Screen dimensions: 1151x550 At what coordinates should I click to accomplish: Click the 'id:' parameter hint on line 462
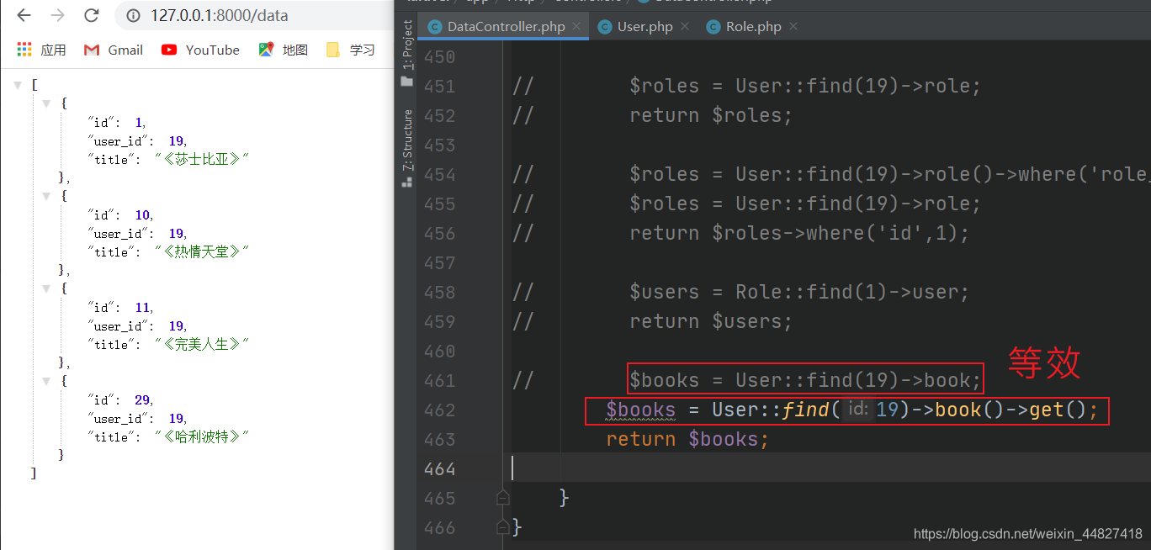click(x=857, y=410)
